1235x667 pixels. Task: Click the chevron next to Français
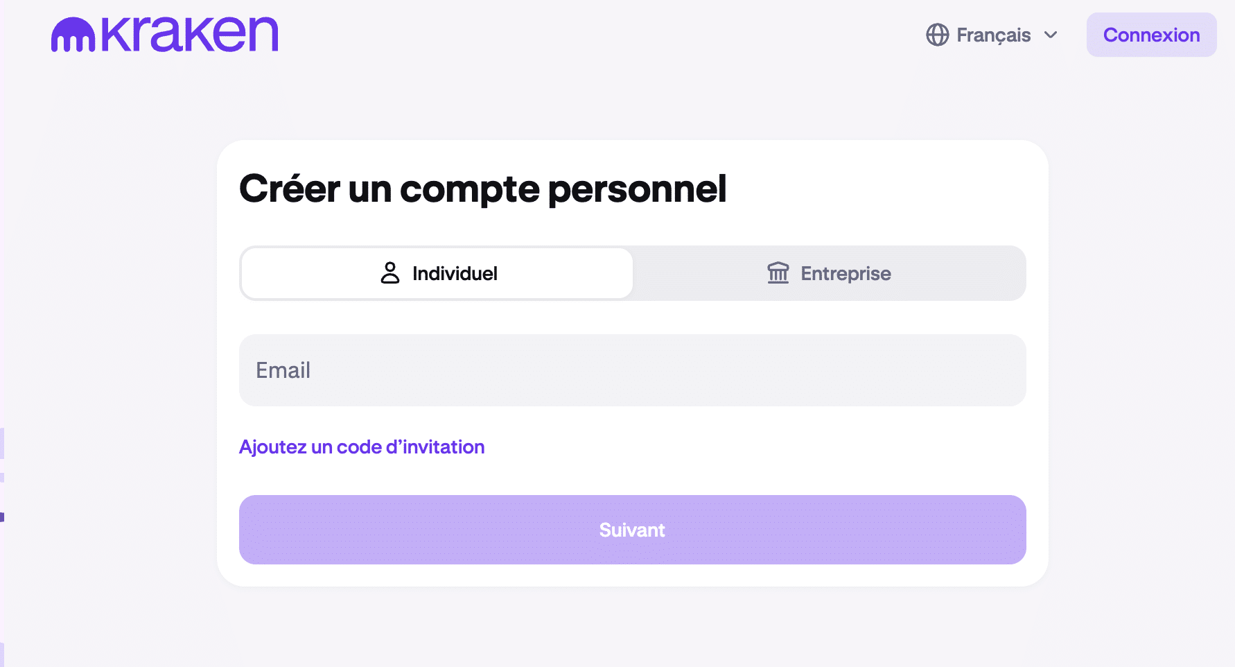click(x=1050, y=35)
